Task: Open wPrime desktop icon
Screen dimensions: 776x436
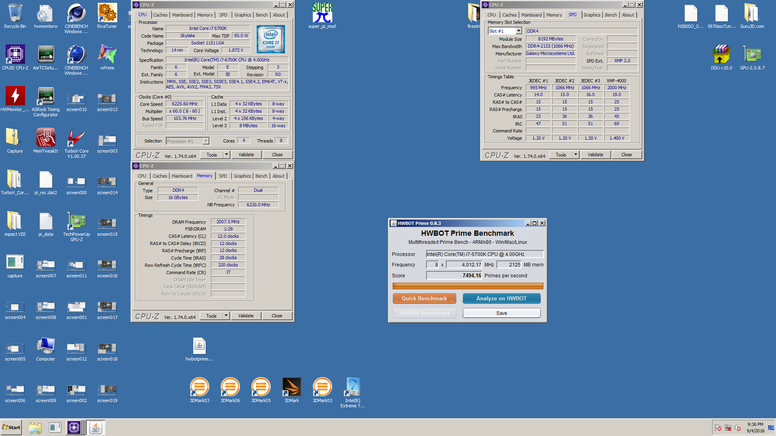Action: click(x=107, y=58)
